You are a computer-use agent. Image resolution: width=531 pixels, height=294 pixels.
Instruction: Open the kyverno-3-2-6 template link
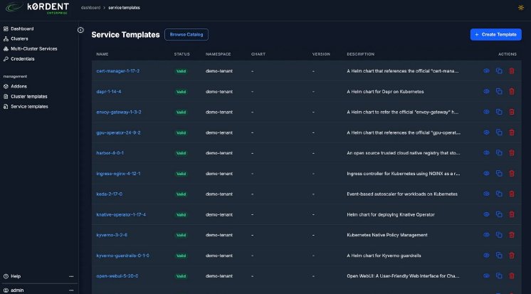[x=112, y=235]
